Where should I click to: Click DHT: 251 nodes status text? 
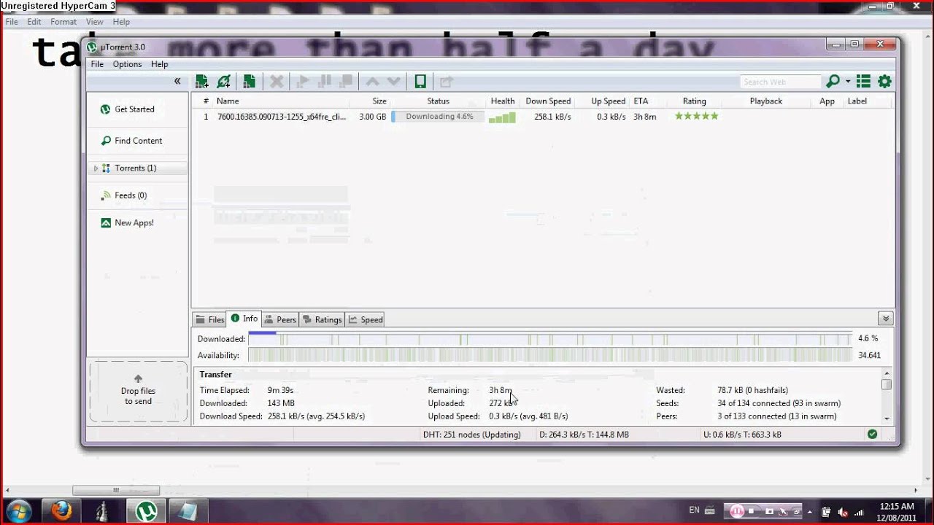[472, 435]
